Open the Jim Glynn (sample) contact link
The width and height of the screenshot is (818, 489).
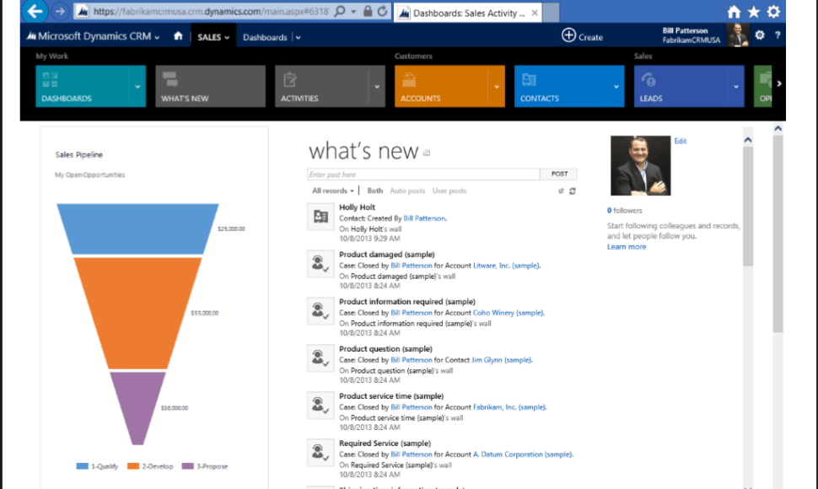(501, 360)
